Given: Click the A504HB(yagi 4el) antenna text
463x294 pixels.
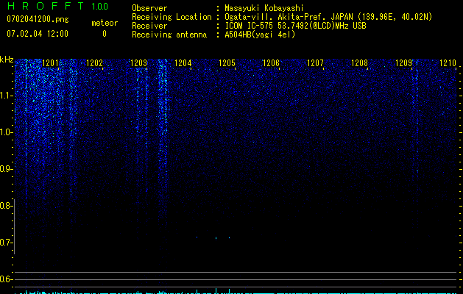Looking at the screenshot, I should coord(260,35).
